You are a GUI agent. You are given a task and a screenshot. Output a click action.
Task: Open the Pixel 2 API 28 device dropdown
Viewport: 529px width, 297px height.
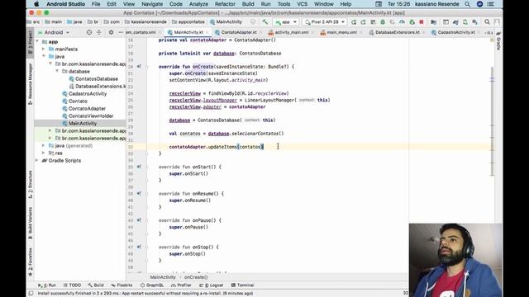pos(325,22)
